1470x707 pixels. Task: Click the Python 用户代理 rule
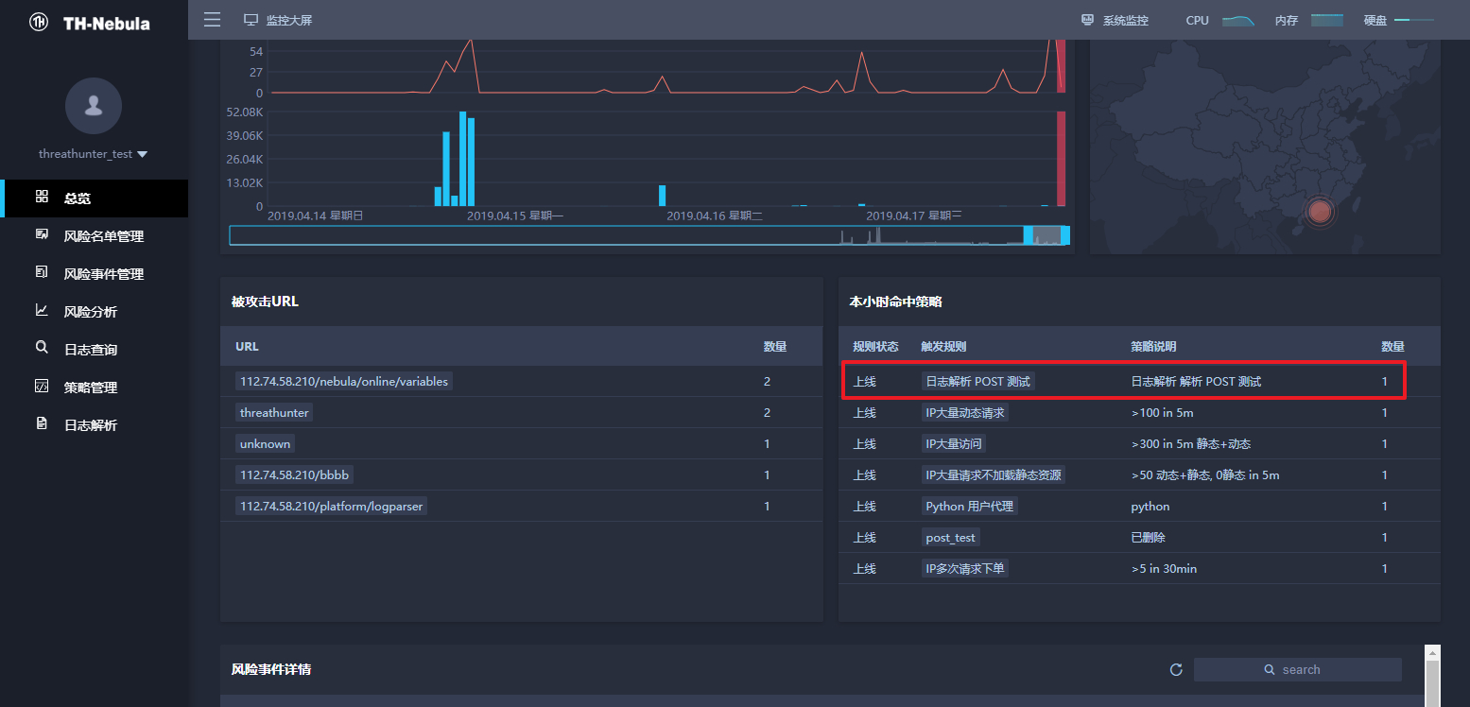coord(969,506)
